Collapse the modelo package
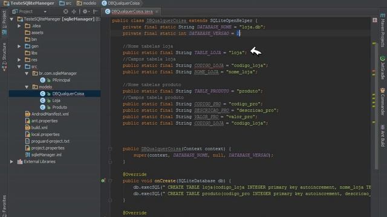 pos(27,87)
